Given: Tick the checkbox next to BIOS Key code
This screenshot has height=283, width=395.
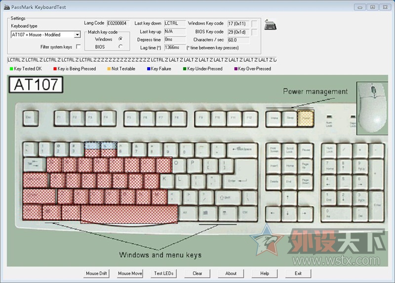Looking at the screenshot, I should point(254,32).
